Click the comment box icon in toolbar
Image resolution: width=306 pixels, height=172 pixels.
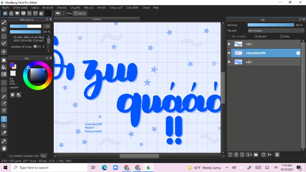point(23,13)
